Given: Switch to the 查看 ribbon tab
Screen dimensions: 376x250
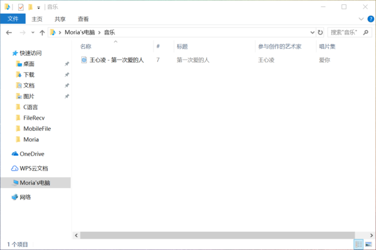Looking at the screenshot, I should click(83, 19).
